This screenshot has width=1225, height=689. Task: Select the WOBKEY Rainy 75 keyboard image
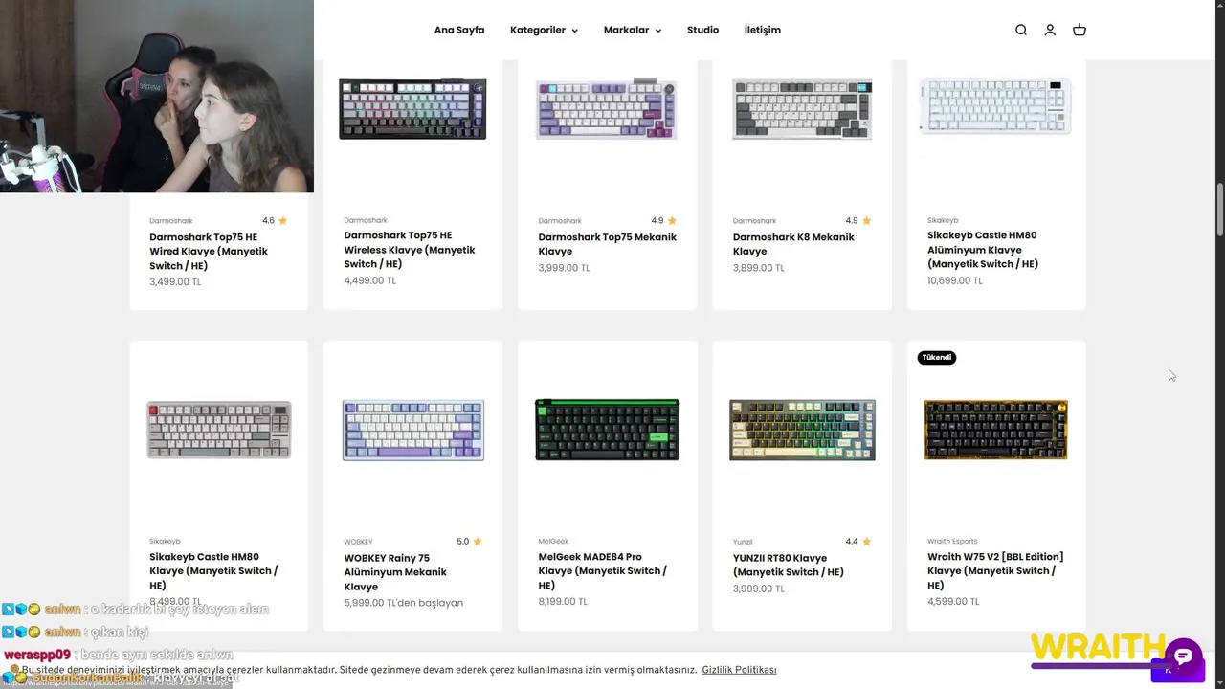coord(413,430)
